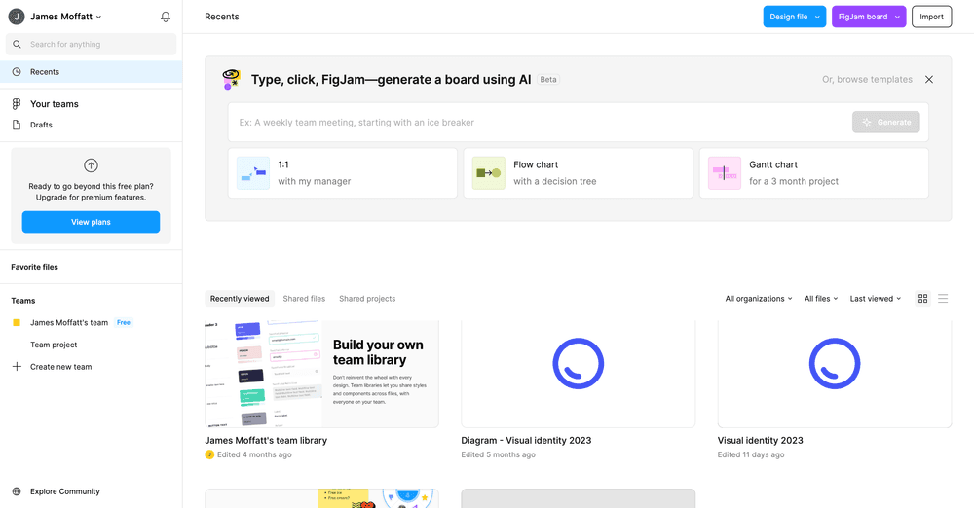
Task: Open Explore Community link
Action: 64,491
